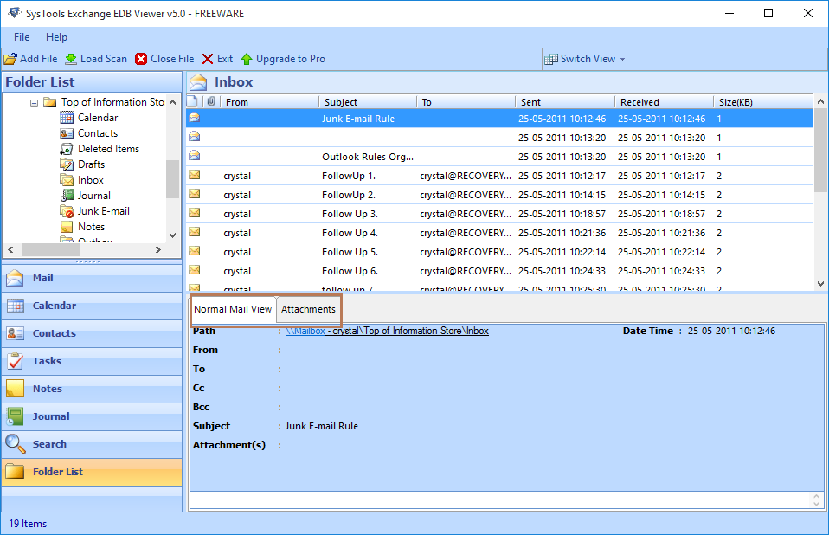The image size is (829, 535).
Task: Click message list scroll up arrow
Action: [x=820, y=101]
